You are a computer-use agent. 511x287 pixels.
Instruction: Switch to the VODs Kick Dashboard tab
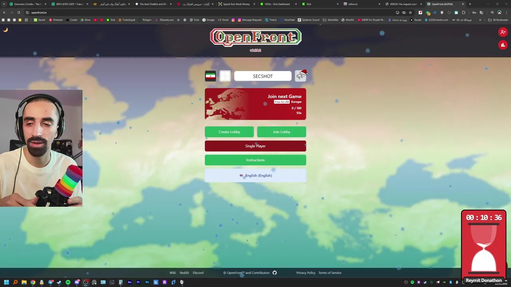(x=278, y=4)
